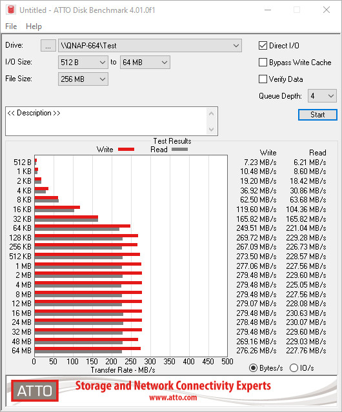Click inside the Description text box

[x=106, y=121]
